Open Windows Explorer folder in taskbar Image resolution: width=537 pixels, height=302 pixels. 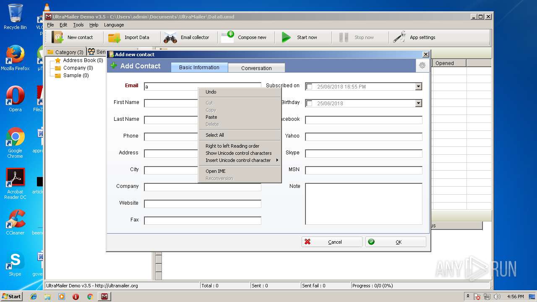47,297
